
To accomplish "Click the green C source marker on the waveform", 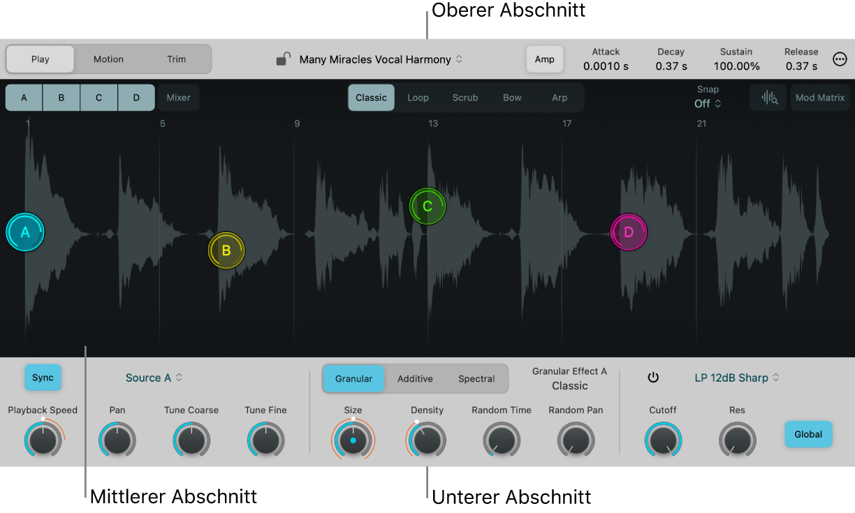I will point(427,206).
